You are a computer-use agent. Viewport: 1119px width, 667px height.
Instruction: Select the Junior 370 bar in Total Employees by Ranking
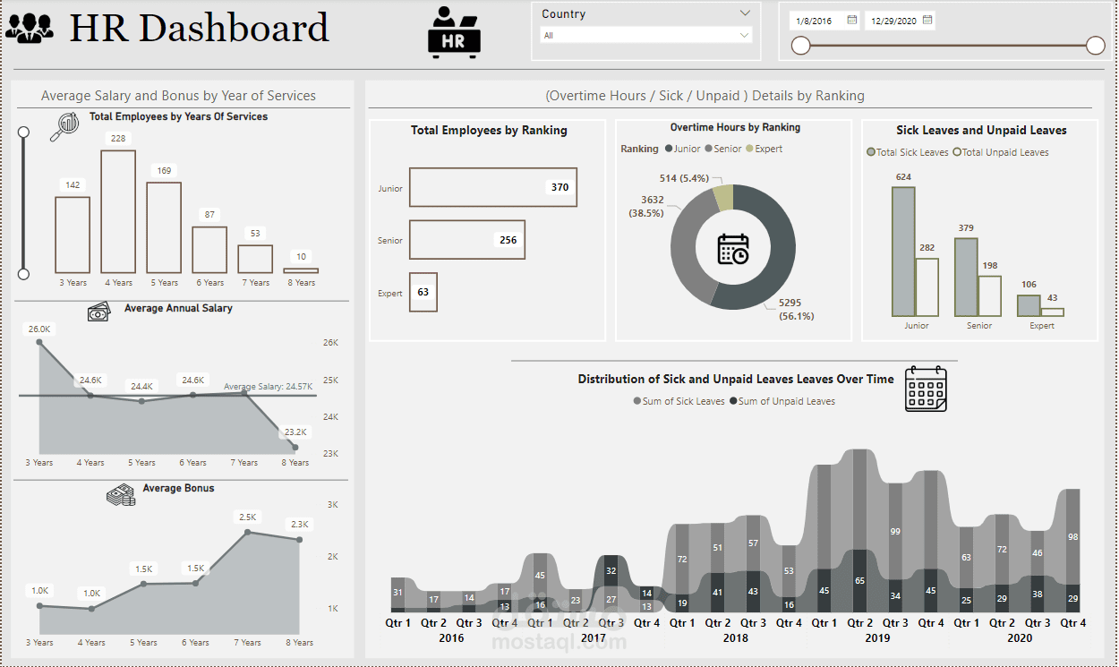point(492,187)
